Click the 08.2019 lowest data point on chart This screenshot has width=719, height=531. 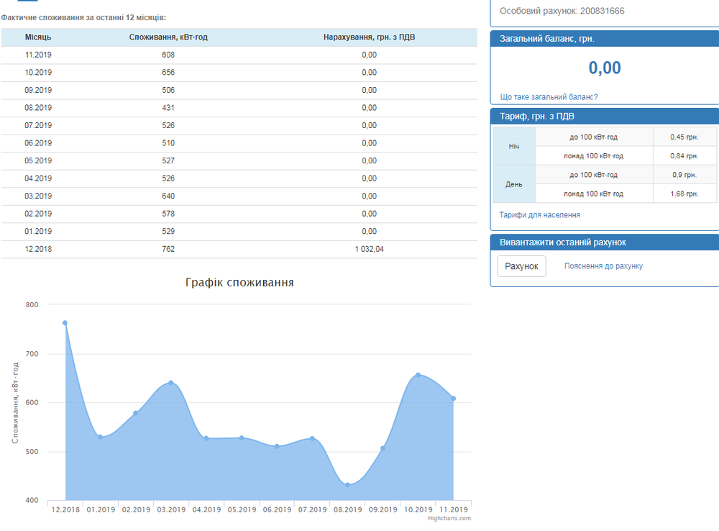[347, 485]
